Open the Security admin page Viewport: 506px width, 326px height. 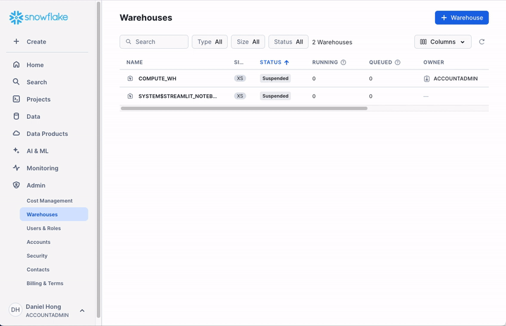(x=37, y=256)
